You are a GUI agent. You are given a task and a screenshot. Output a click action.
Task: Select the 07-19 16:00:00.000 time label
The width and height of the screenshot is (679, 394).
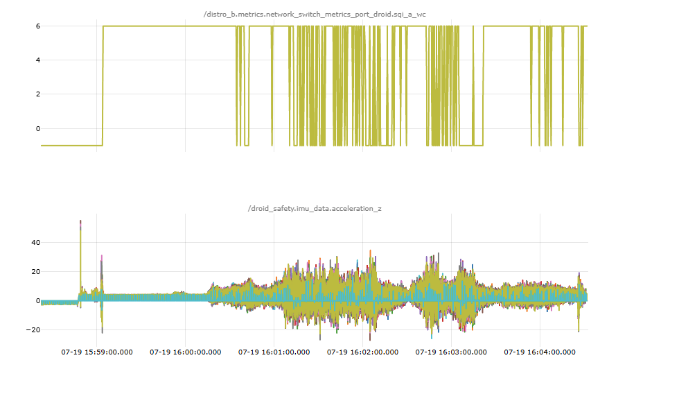pos(186,352)
